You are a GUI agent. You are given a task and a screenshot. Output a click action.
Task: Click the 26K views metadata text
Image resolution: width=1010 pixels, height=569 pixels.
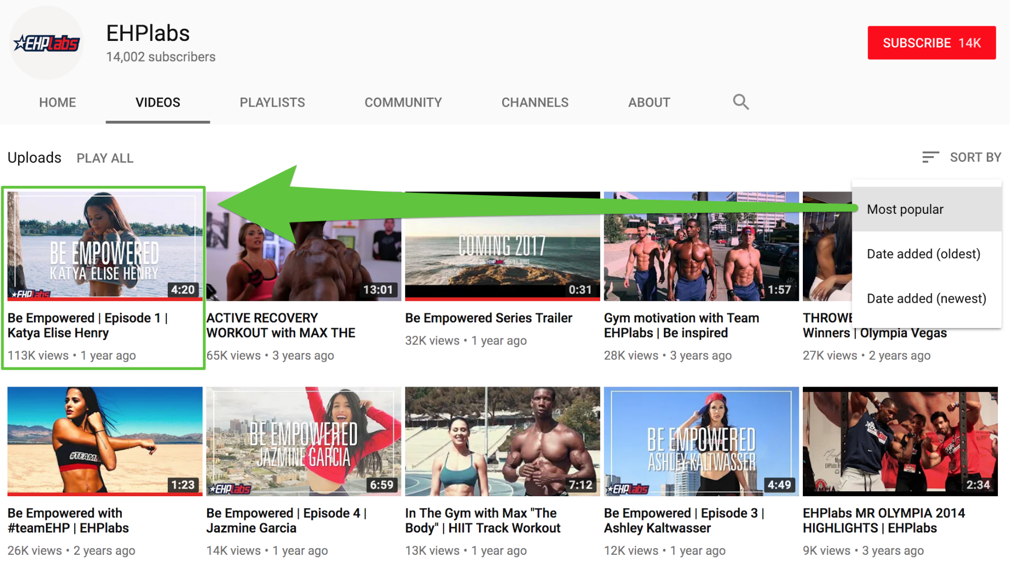point(35,551)
